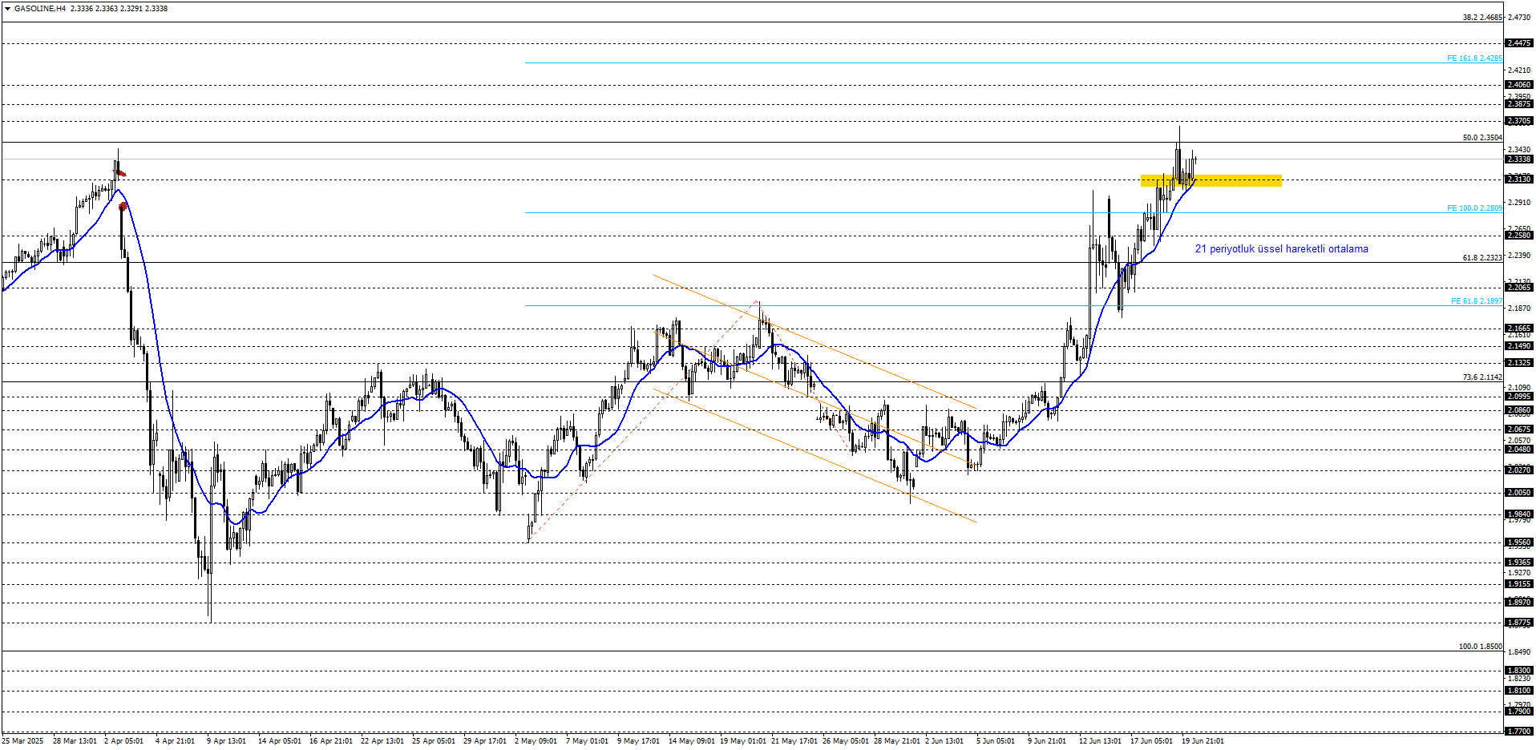Click the 2.4060 level tag on price axis
The image size is (1536, 750).
[x=1519, y=85]
